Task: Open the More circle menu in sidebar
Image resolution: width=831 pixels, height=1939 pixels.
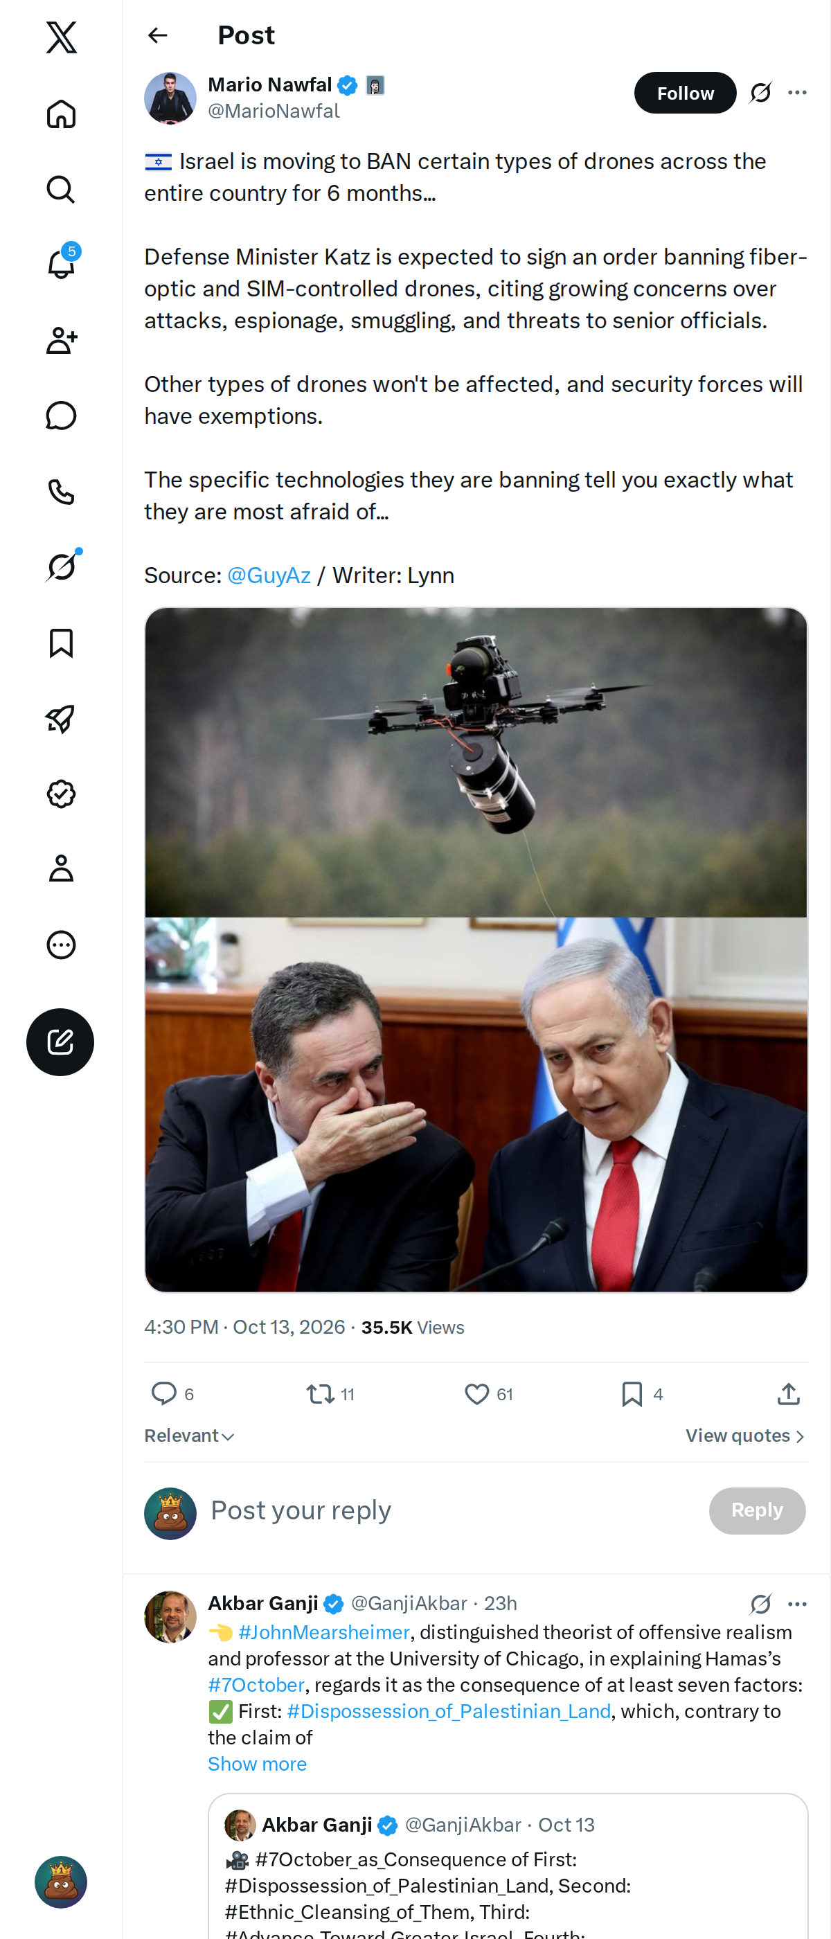Action: 61,944
